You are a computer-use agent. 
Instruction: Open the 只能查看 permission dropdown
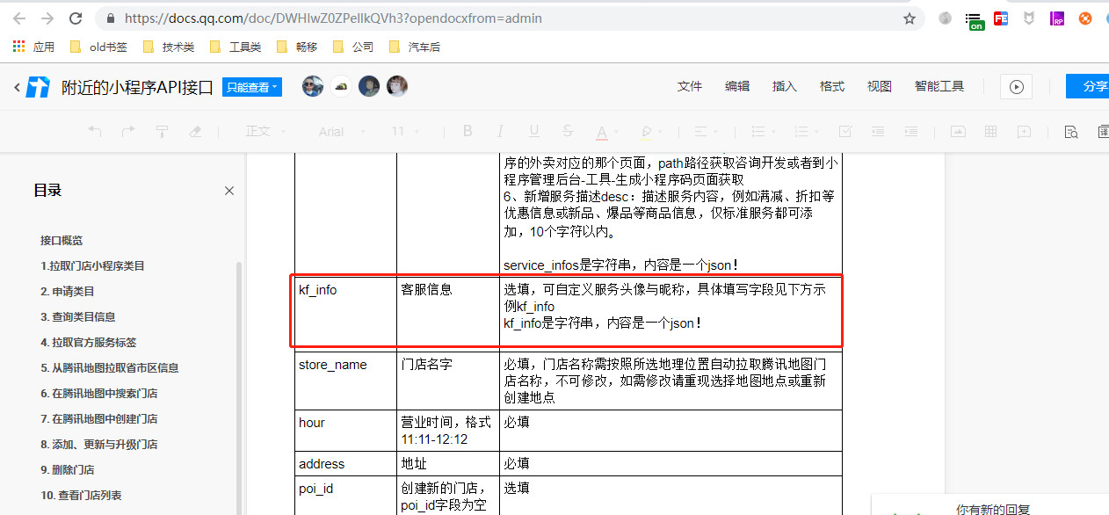pos(252,87)
